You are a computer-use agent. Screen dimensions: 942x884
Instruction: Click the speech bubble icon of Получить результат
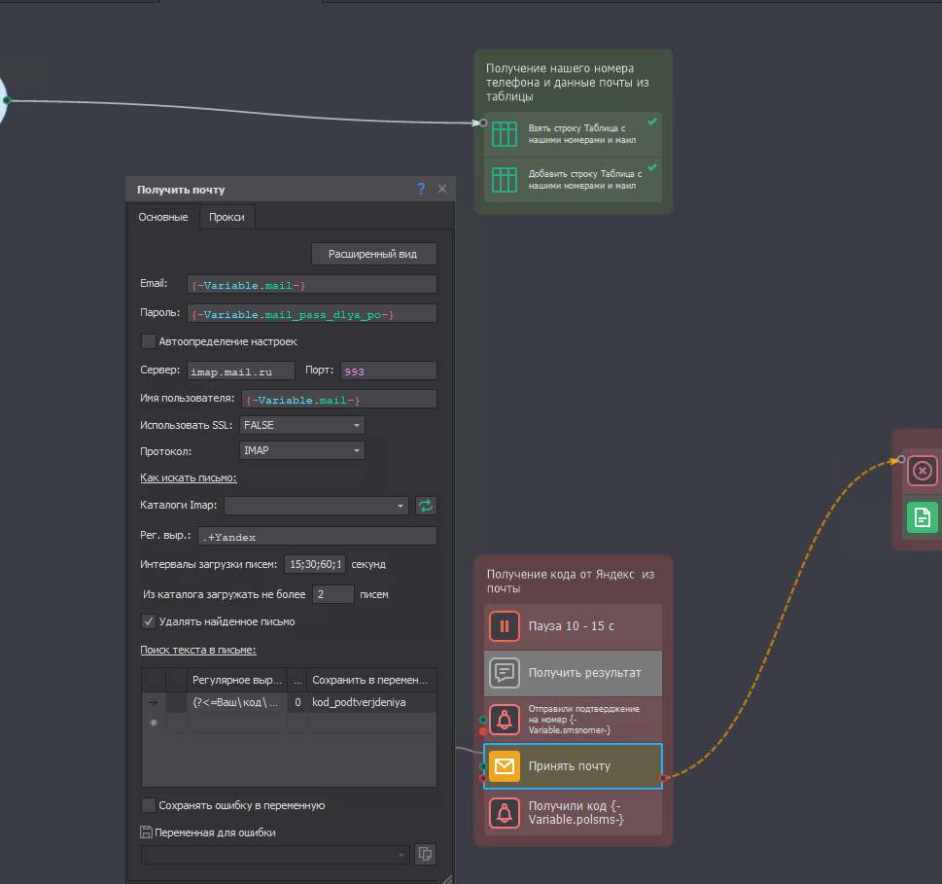[505, 672]
